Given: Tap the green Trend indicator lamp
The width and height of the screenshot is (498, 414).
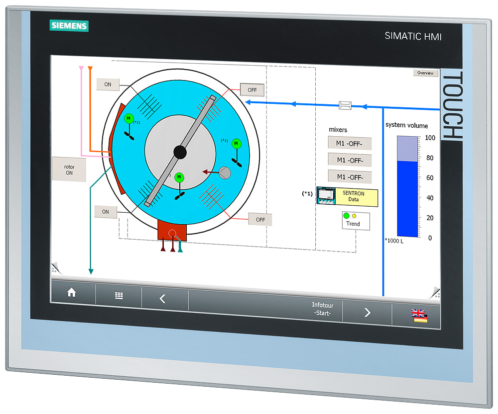Looking at the screenshot, I should pos(346,216).
